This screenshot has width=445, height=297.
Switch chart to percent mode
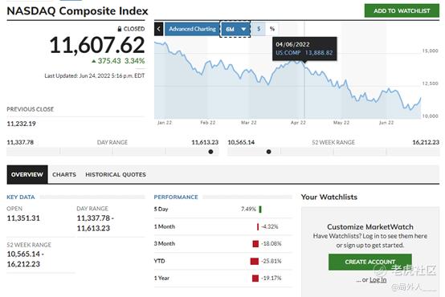pyautogui.click(x=271, y=29)
